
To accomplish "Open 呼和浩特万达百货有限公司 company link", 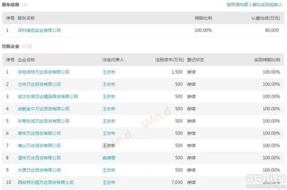I will pyautogui.click(x=43, y=72).
